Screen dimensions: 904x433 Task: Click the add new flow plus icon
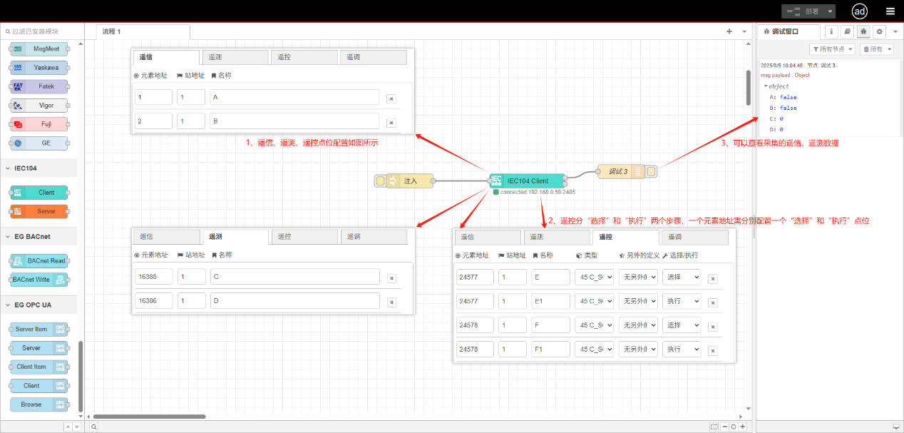pos(729,31)
